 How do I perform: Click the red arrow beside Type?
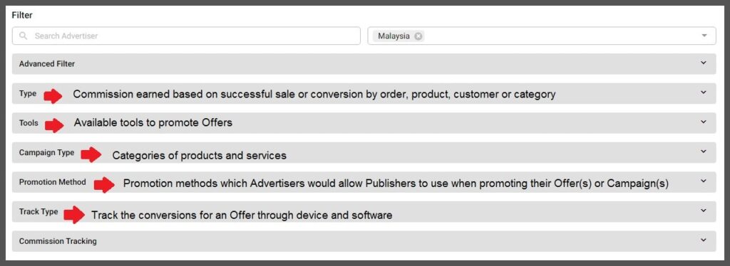(53, 96)
